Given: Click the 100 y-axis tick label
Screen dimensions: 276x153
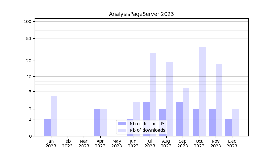Looking at the screenshot, I should tap(28, 21).
